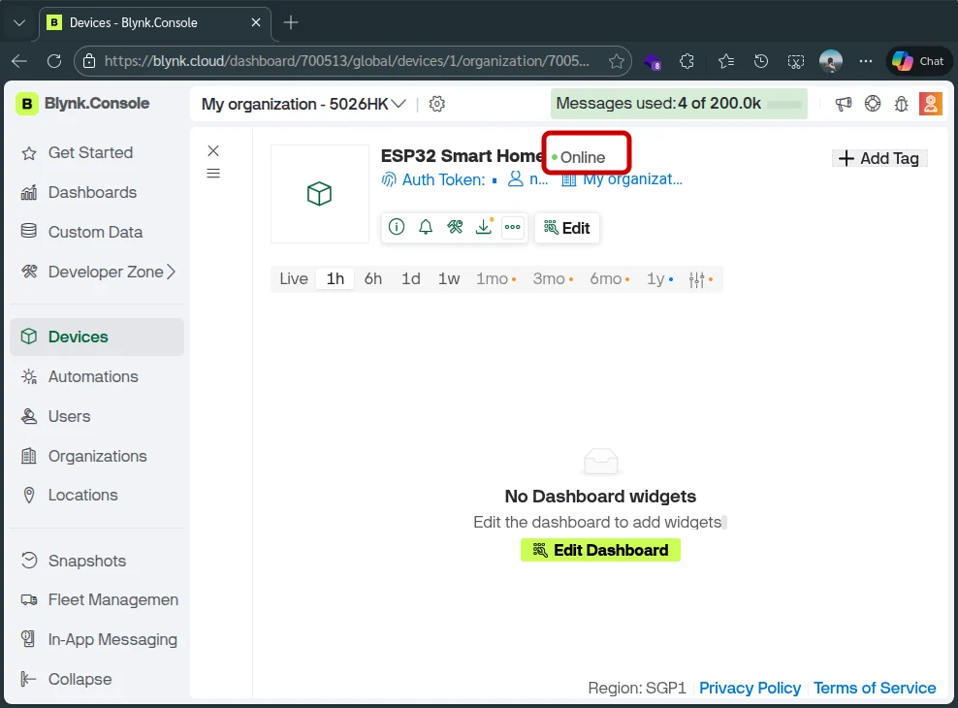Click the Add Tag button

click(x=879, y=158)
